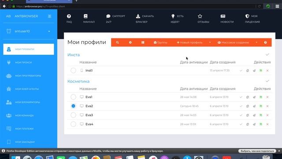This screenshot has width=282, height=159.
Task: Open Мои юзер-агенты in sidebar
Action: tap(29, 89)
